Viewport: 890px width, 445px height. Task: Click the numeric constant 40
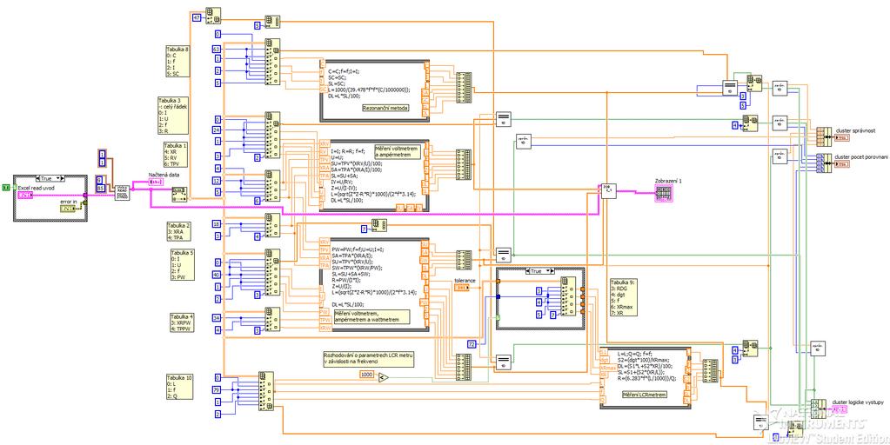tap(217, 275)
